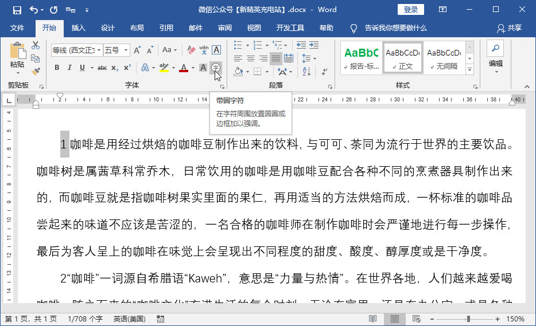Viewport: 536px width, 326px height.
Task: Click the lightbulb Tell Me icon
Action: click(x=354, y=28)
